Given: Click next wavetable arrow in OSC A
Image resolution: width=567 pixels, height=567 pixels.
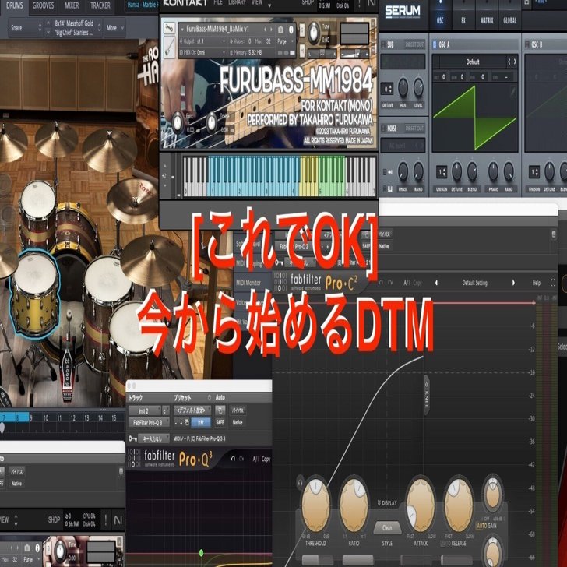Looking at the screenshot, I should 516,62.
